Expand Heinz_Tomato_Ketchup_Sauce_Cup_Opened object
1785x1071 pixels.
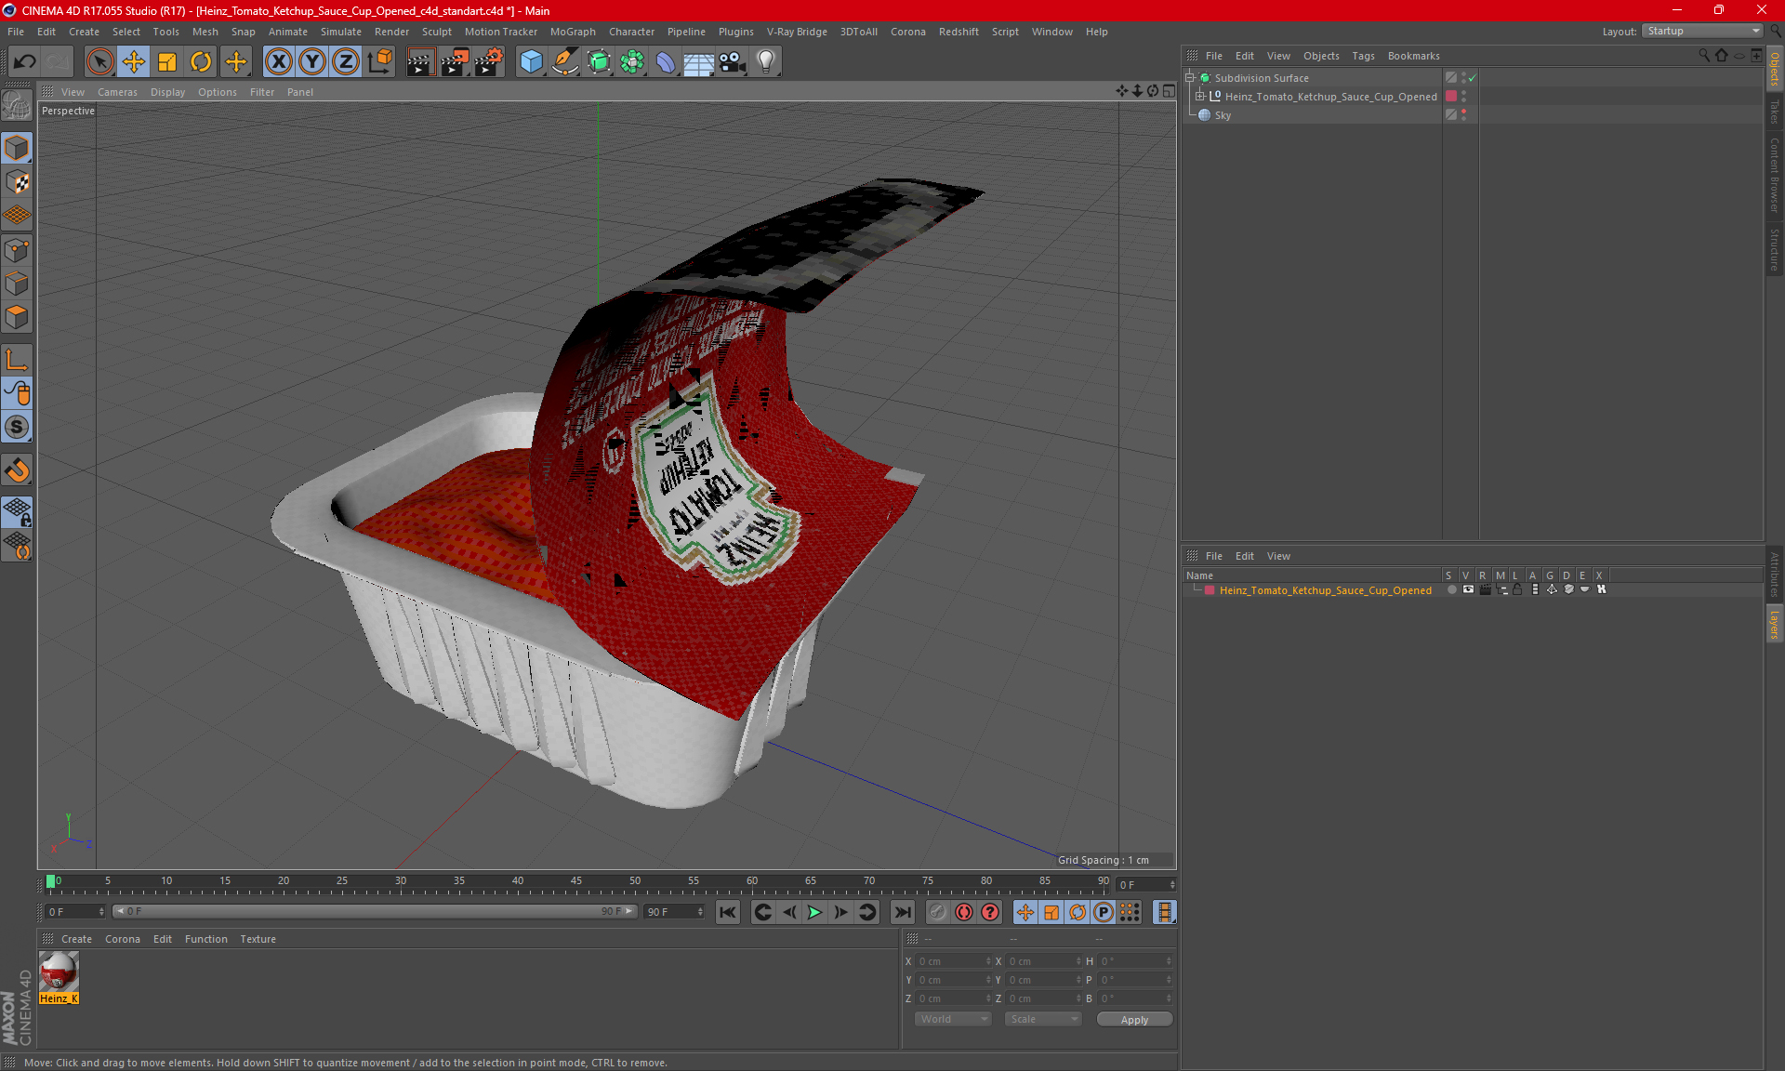1200,97
